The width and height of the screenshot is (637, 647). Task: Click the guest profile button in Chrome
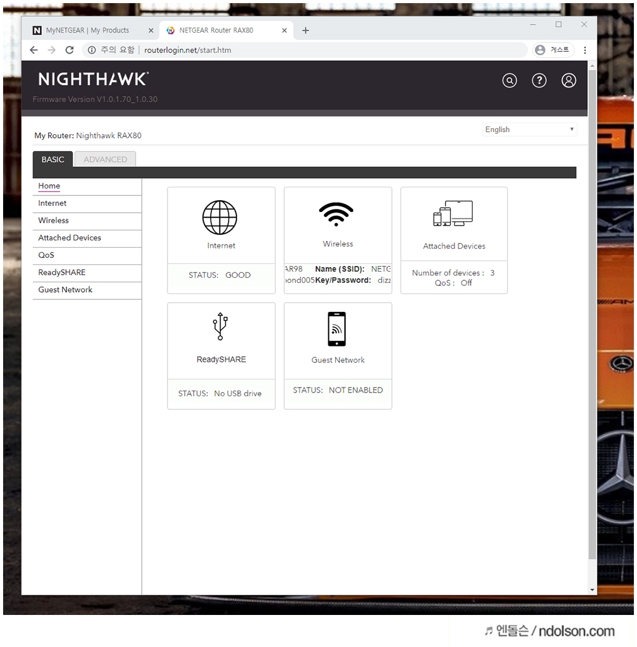click(553, 50)
